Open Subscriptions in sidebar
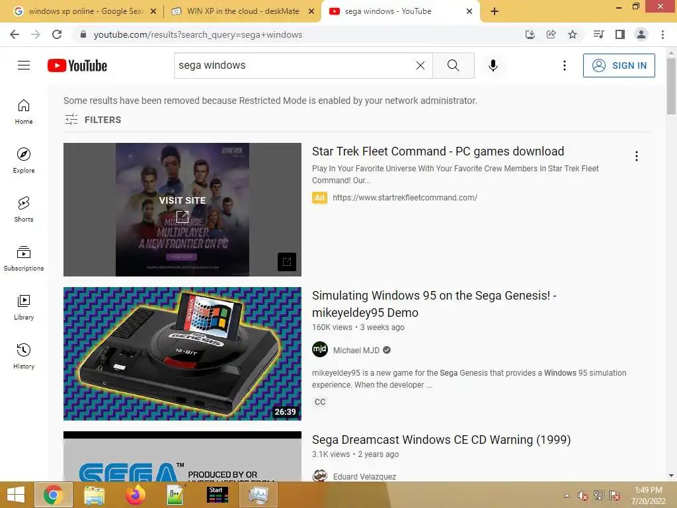 [24, 259]
